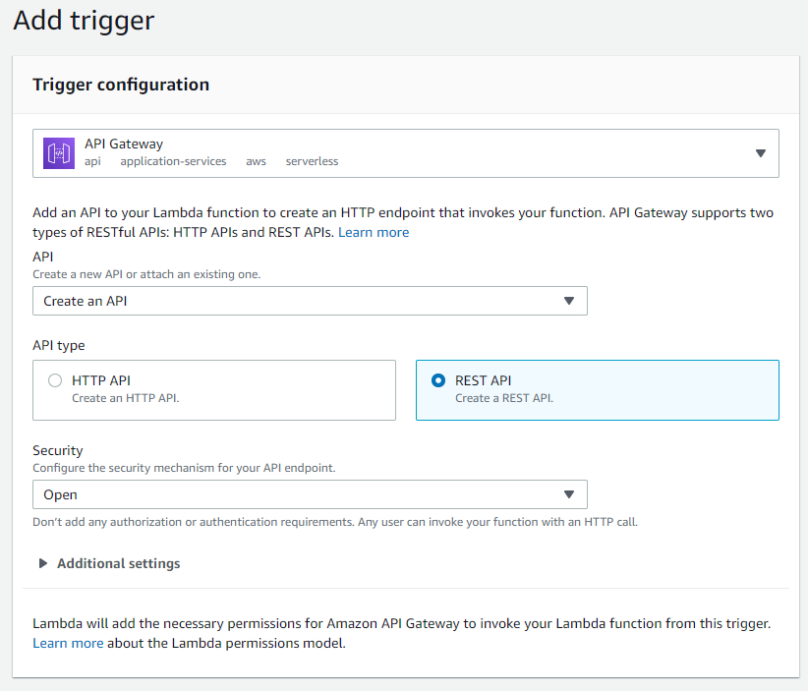Viewport: 808px width, 691px height.
Task: Click the API Gateway service icon
Action: point(58,153)
